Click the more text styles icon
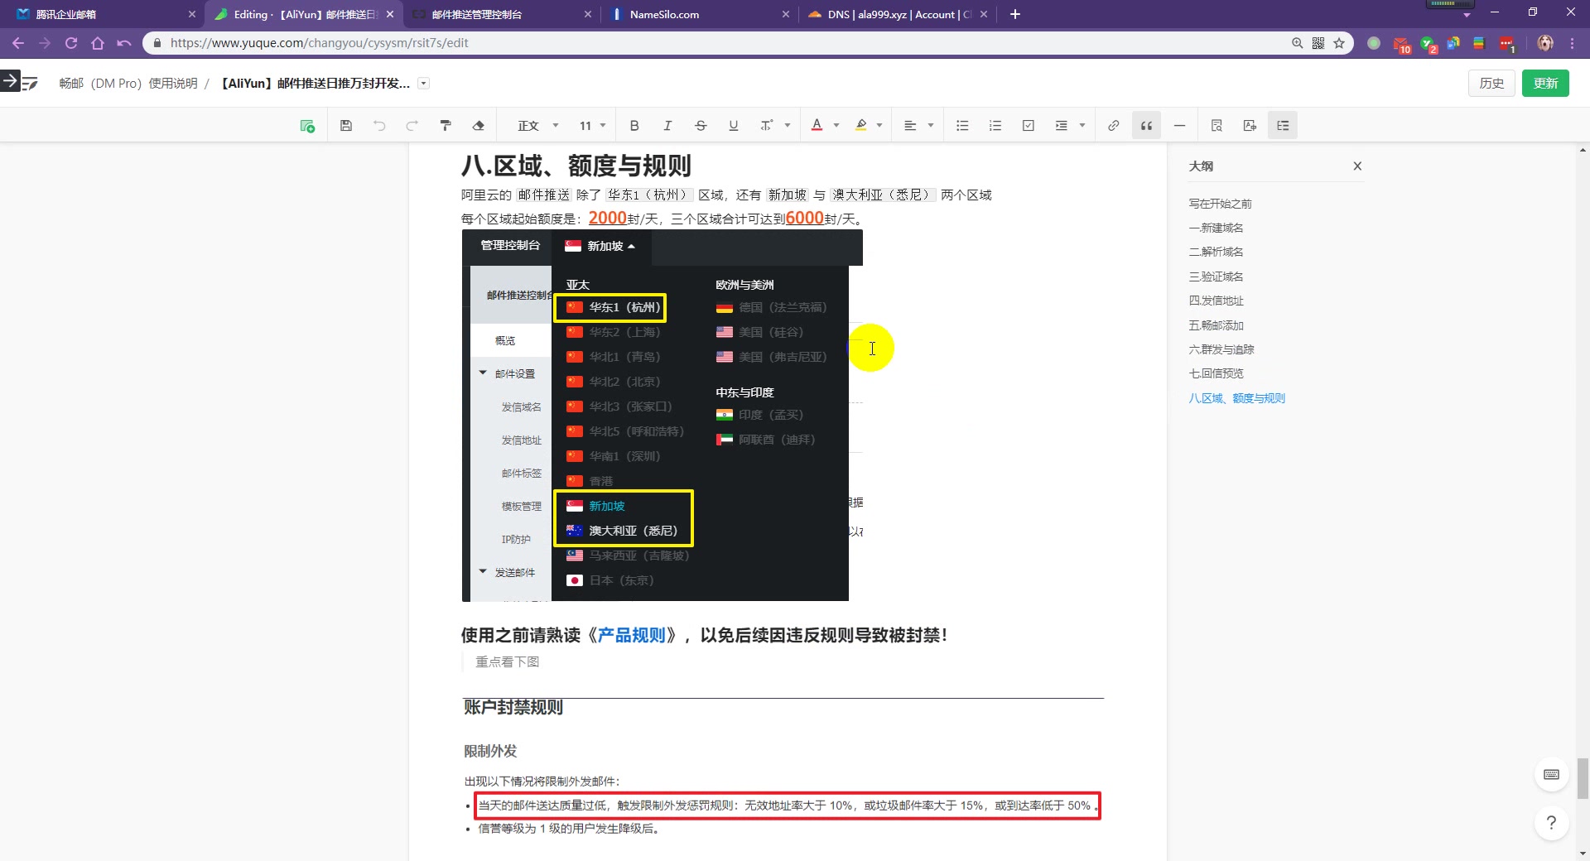 pos(767,126)
